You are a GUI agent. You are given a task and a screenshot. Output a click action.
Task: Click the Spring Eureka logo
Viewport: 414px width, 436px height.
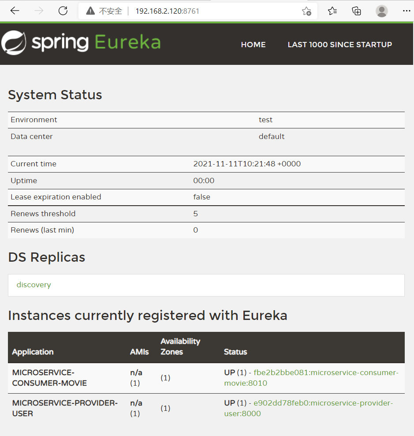[x=81, y=42]
